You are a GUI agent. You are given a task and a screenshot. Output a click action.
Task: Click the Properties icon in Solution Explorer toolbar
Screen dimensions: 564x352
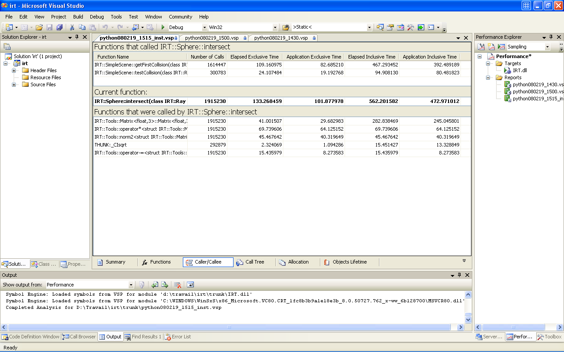(x=7, y=47)
